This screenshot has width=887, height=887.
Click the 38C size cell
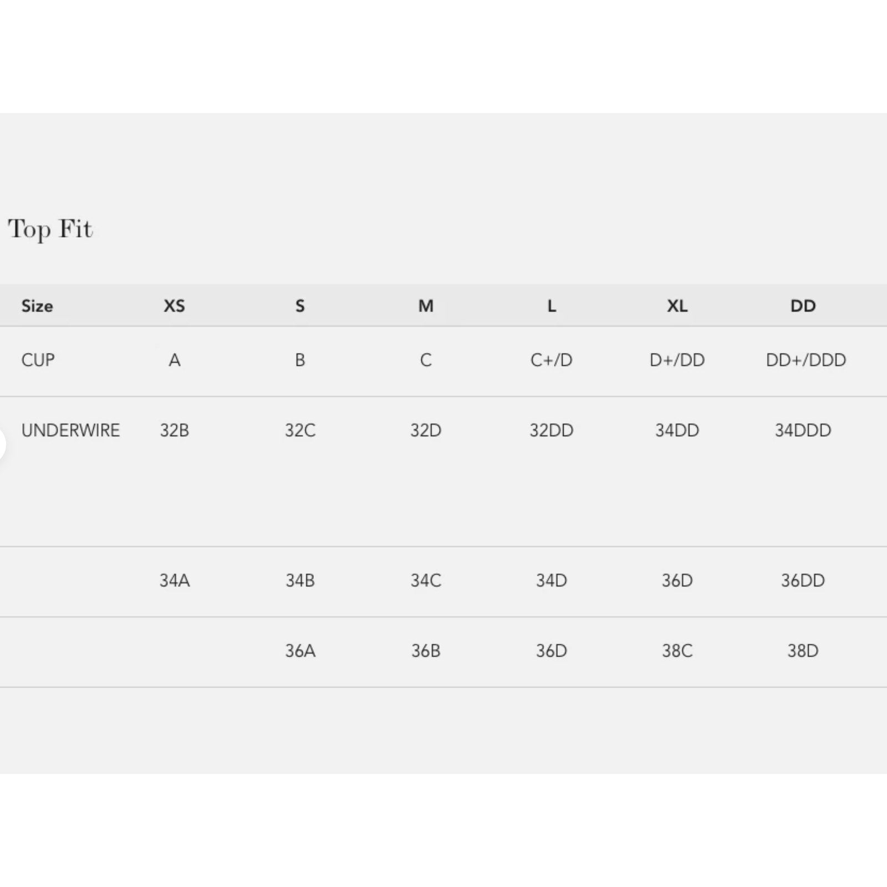click(x=677, y=651)
